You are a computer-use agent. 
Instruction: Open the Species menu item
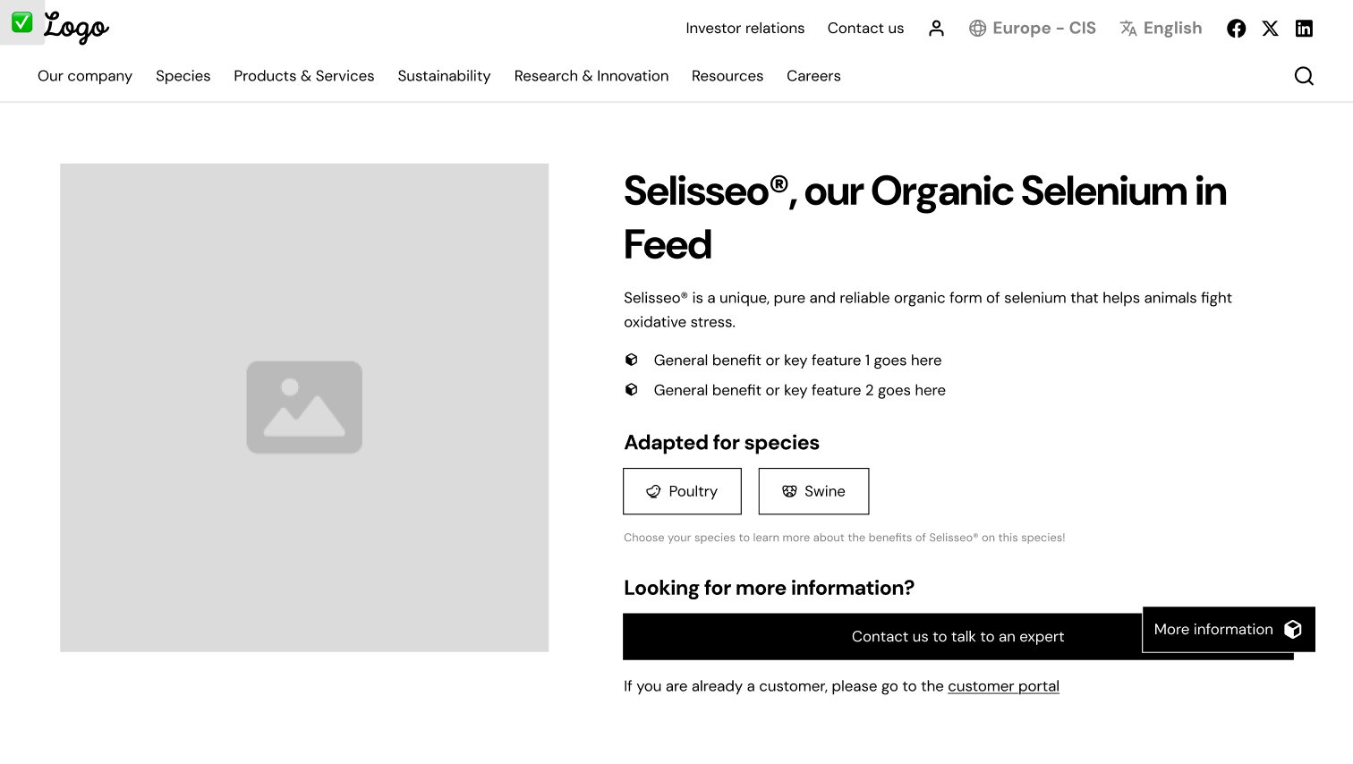pyautogui.click(x=183, y=76)
